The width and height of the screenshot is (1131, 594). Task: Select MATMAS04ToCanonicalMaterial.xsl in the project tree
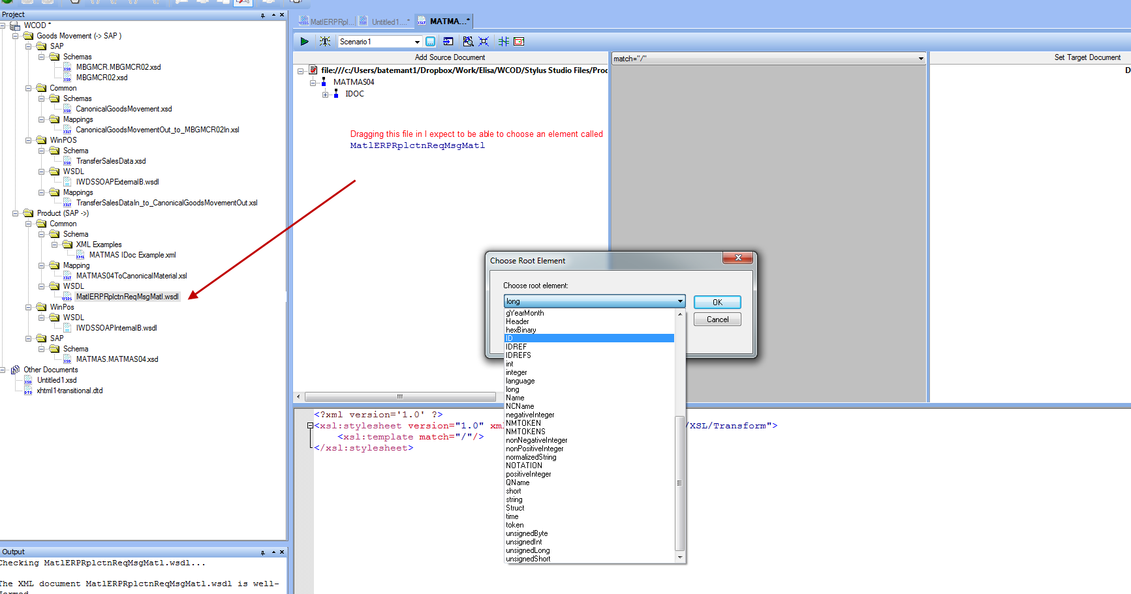(x=131, y=276)
